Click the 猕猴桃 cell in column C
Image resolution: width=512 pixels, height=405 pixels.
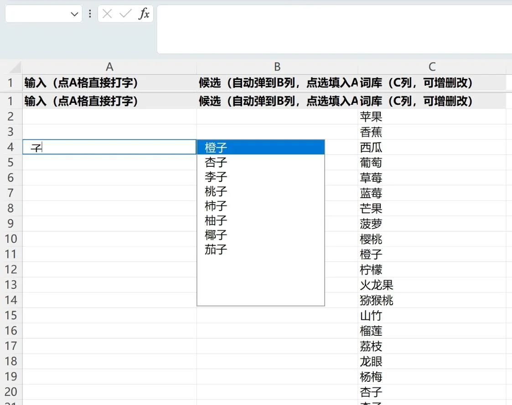point(432,300)
